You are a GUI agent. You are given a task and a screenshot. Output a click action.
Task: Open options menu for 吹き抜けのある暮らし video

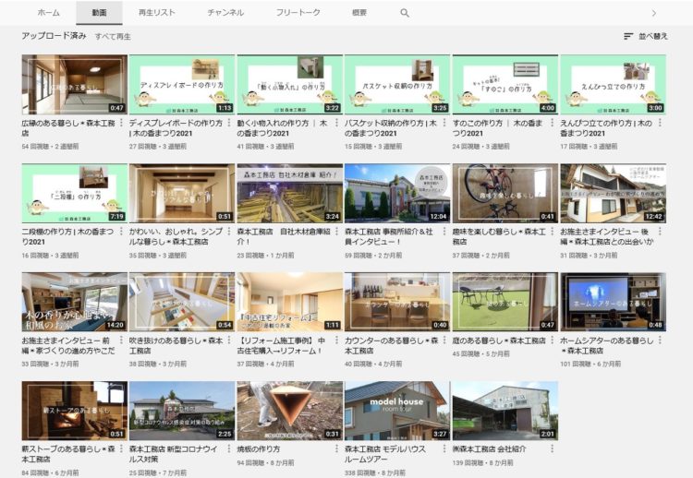pos(229,341)
